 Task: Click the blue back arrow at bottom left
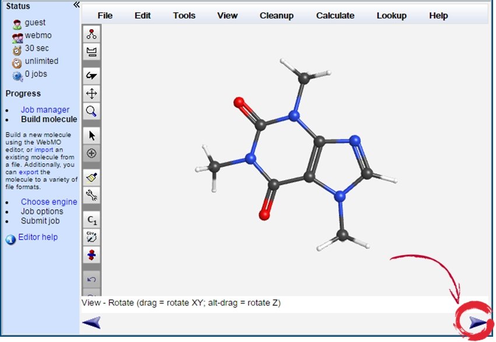(91, 322)
